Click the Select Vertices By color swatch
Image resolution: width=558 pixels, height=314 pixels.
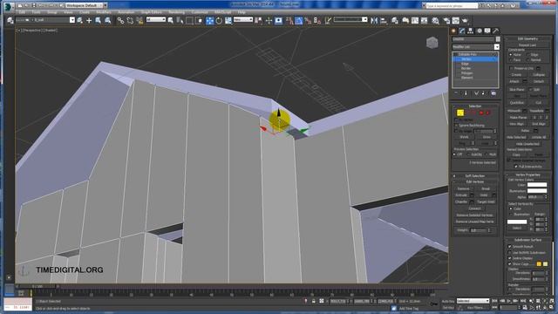(x=517, y=222)
